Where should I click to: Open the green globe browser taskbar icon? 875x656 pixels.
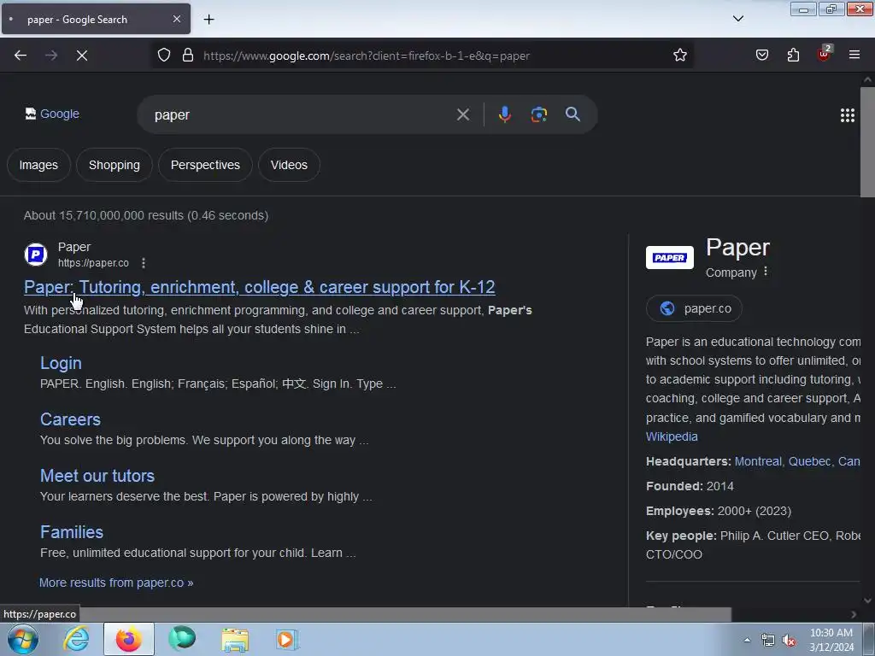(182, 639)
